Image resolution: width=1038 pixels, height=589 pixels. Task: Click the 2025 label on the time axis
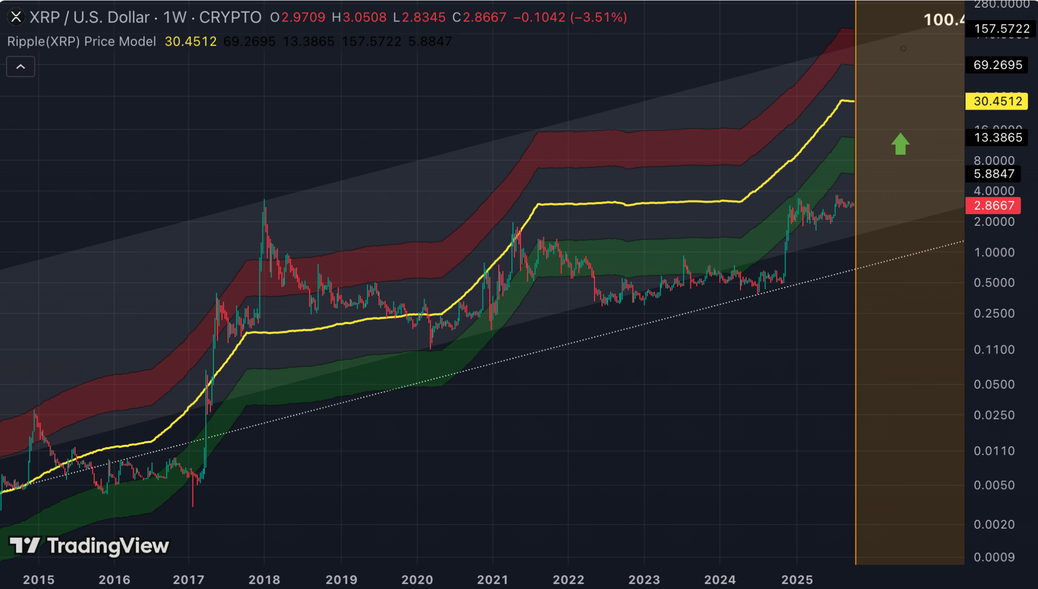click(797, 579)
